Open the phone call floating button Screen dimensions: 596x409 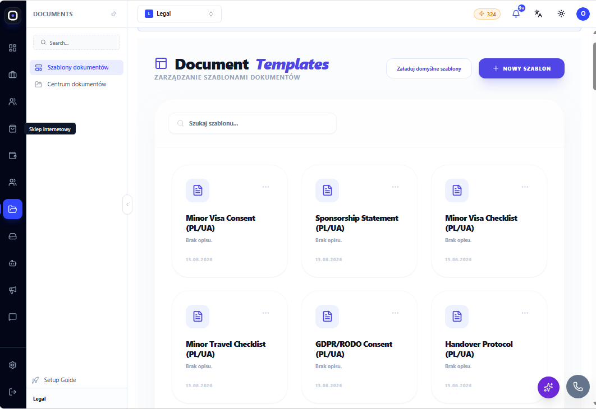point(577,387)
